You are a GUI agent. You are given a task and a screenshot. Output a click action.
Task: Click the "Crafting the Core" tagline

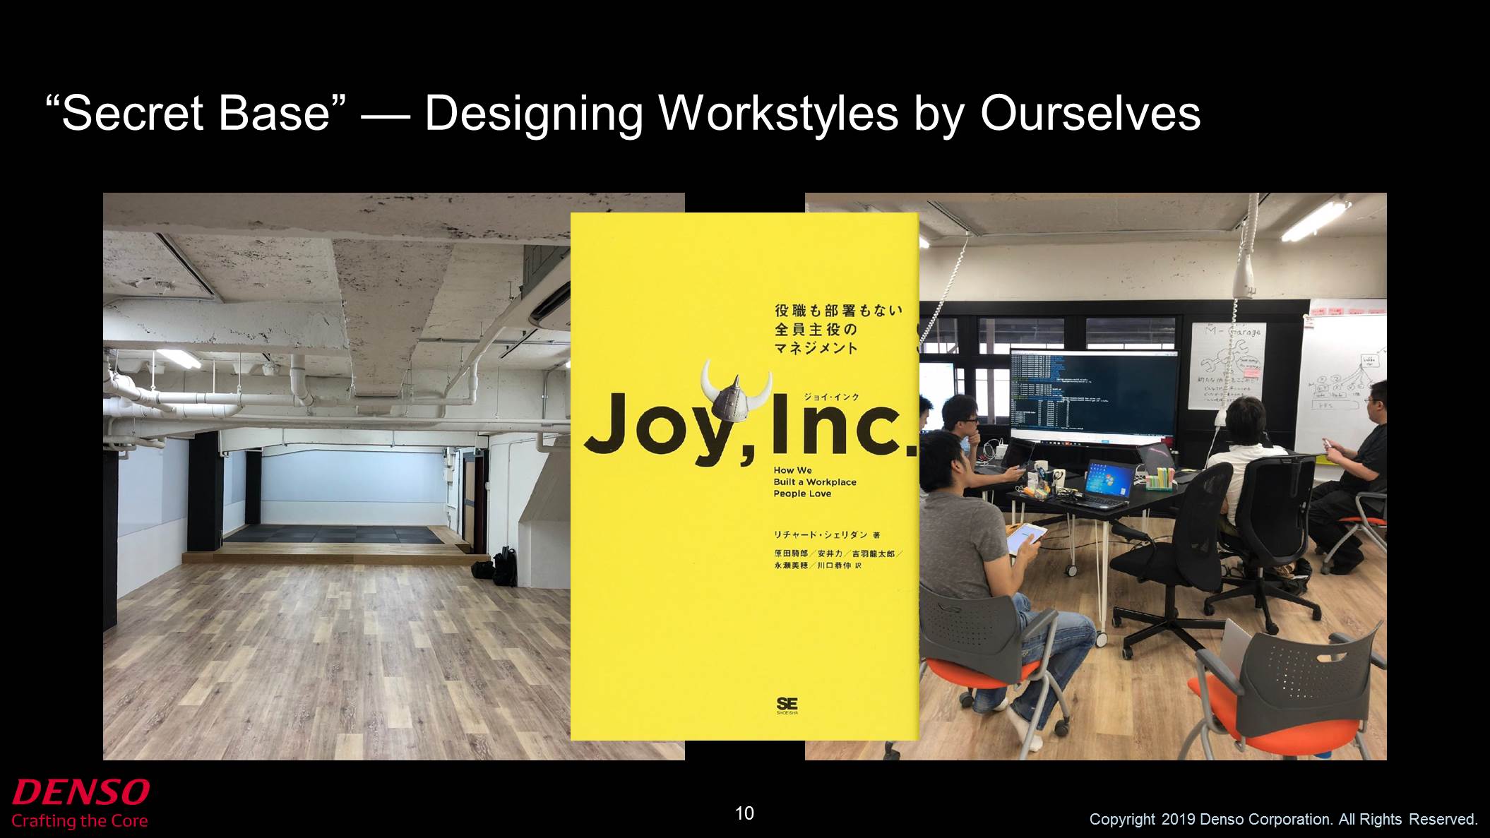79,821
